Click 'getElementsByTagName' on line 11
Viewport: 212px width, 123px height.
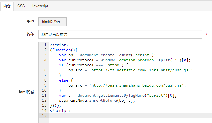[x=122, y=96]
